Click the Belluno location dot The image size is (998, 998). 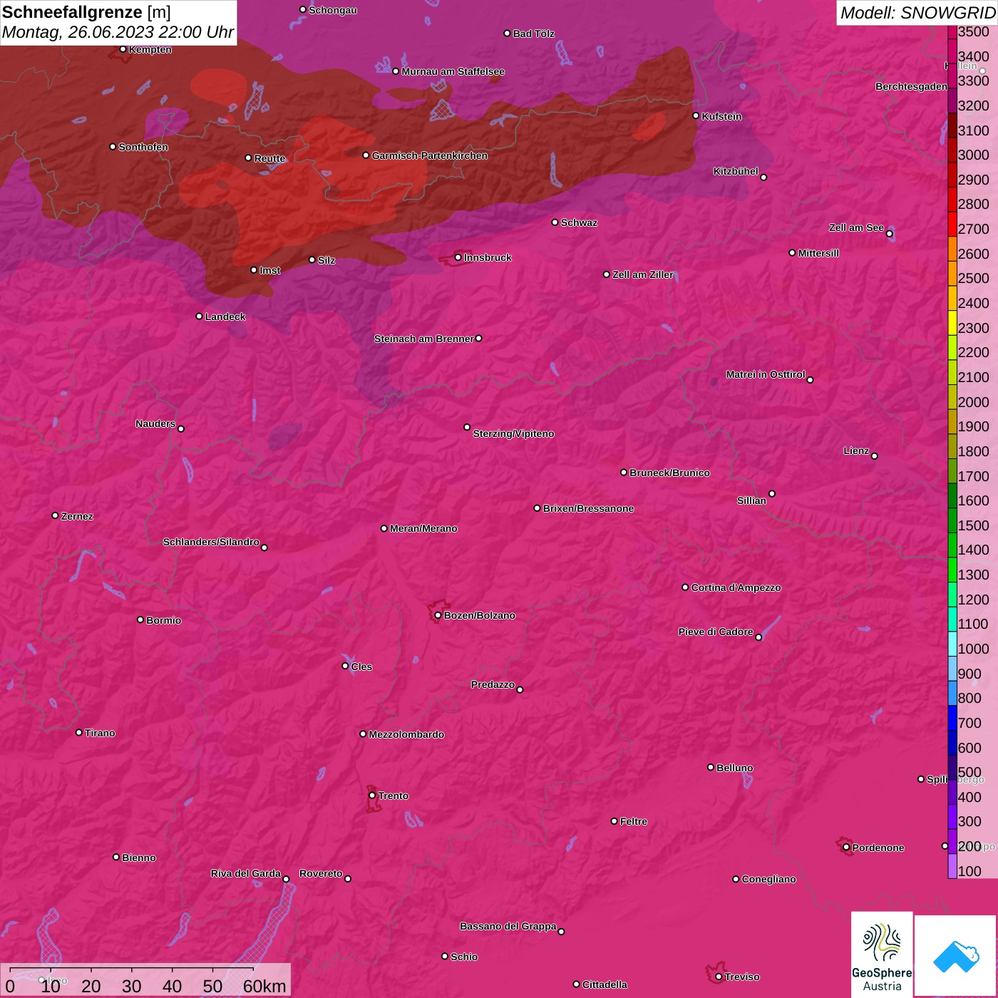tap(711, 767)
